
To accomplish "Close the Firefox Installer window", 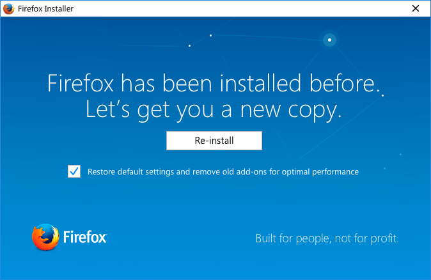I will coord(416,8).
